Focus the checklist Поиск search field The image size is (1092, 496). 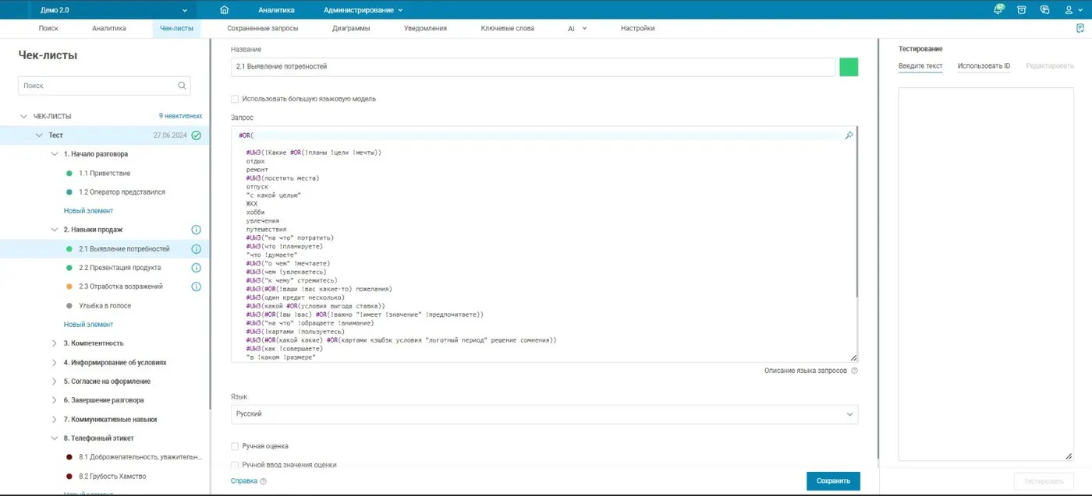click(x=104, y=86)
